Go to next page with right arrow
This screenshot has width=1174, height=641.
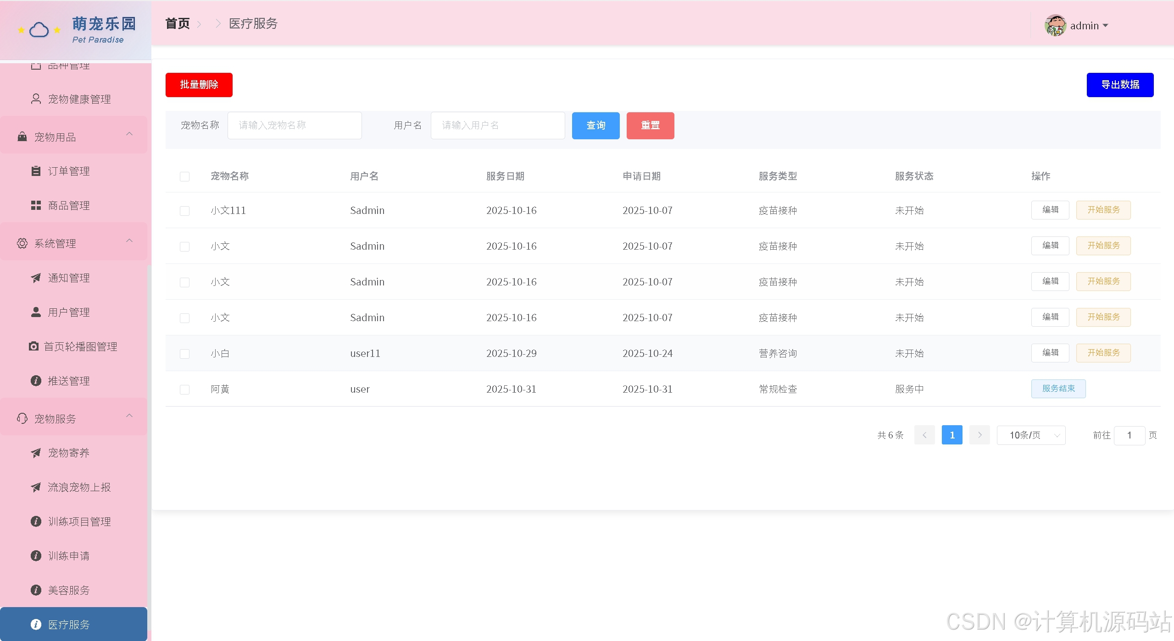[x=979, y=435]
